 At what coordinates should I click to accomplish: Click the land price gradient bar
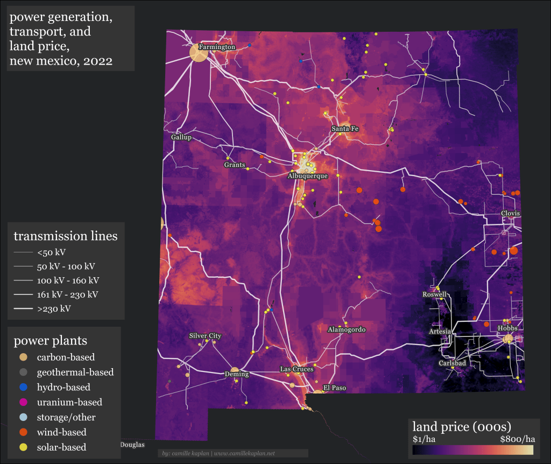[474, 450]
